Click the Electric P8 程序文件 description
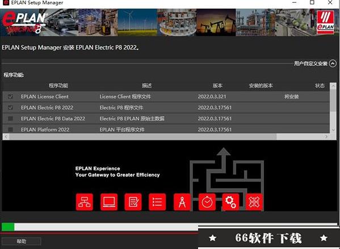The width and height of the screenshot is (340, 249). point(121,107)
